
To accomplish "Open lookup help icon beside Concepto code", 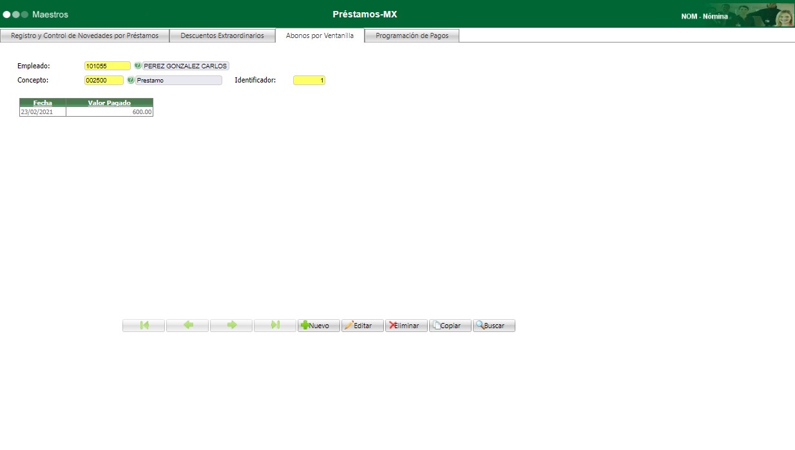I will pos(131,81).
